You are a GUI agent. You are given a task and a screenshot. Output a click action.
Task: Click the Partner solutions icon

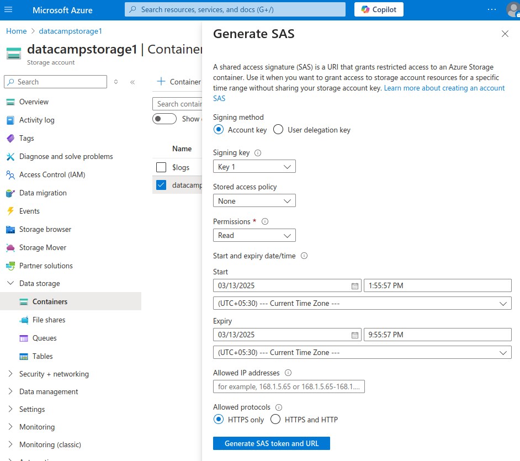coord(10,266)
